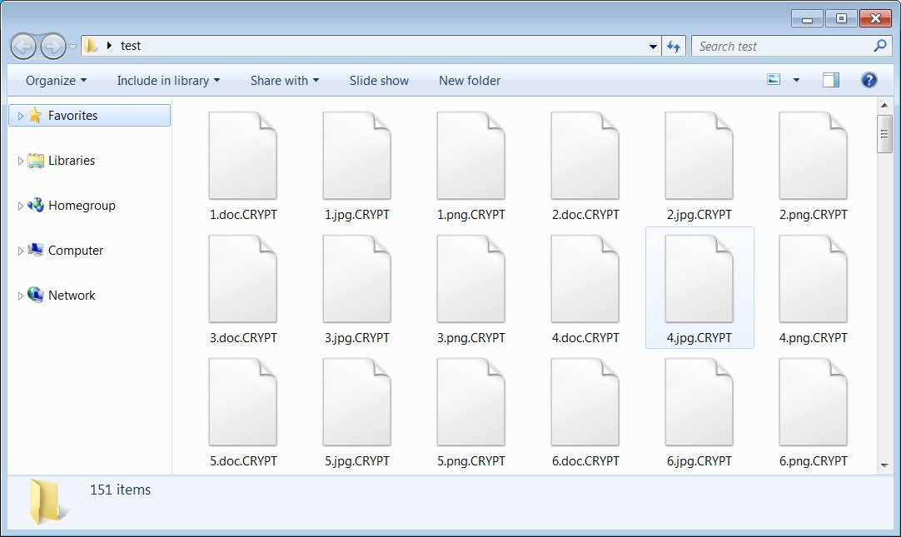Select the 4.doc.CRYPT file icon
The image size is (901, 537).
coord(585,279)
